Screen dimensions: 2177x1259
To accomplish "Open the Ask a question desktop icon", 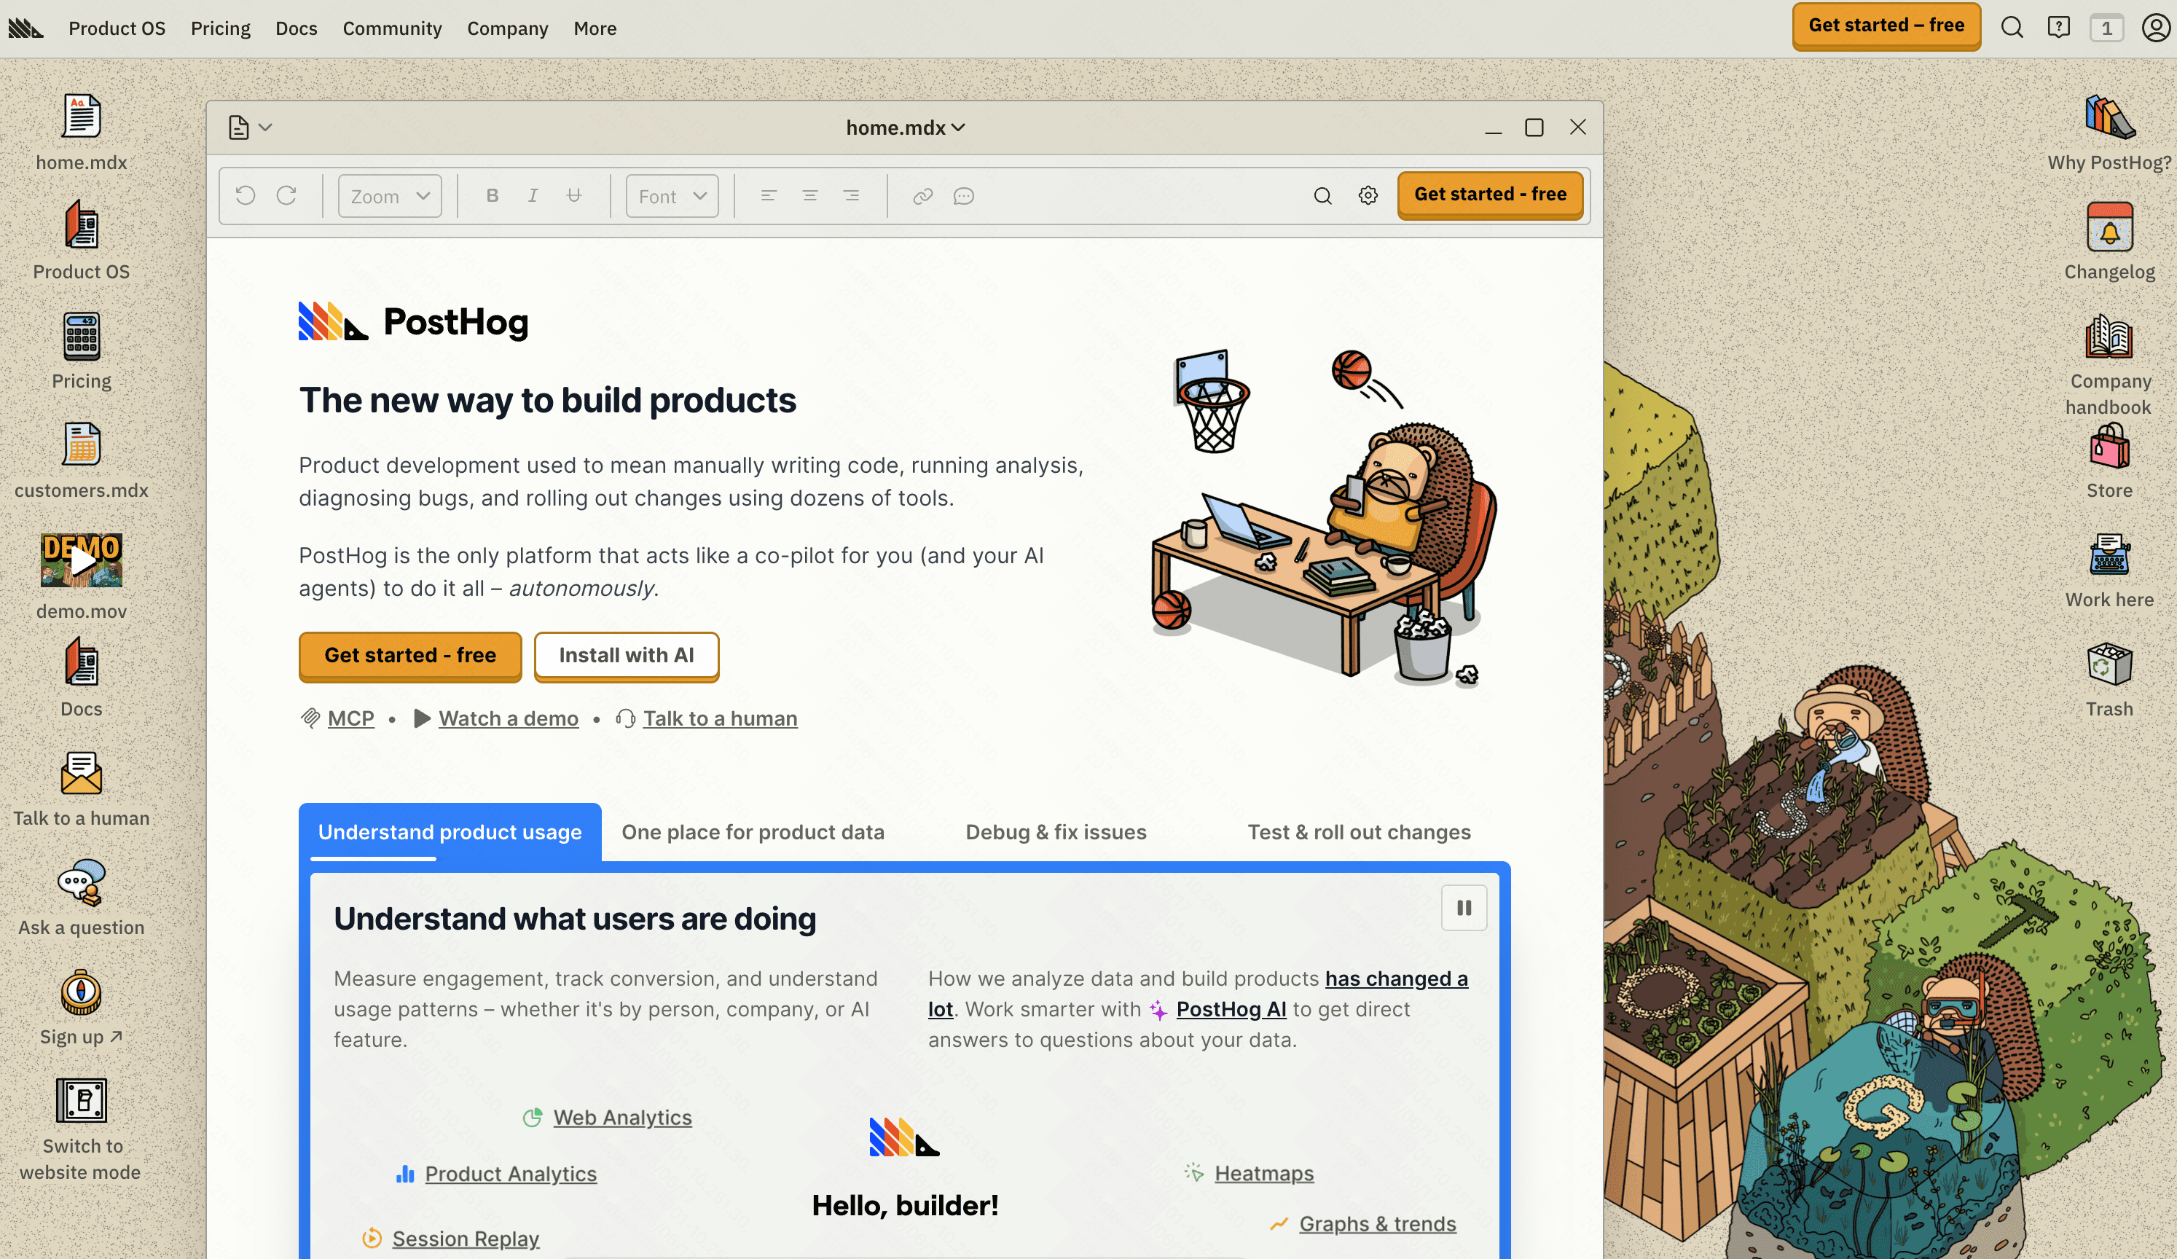I will point(81,882).
